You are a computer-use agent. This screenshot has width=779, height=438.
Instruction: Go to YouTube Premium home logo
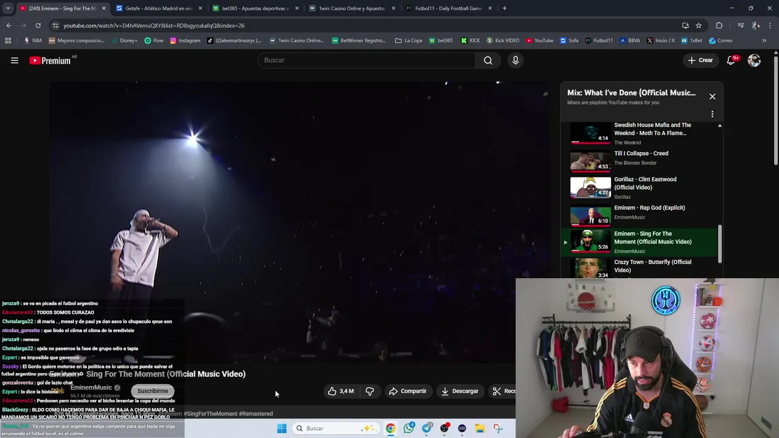[50, 60]
